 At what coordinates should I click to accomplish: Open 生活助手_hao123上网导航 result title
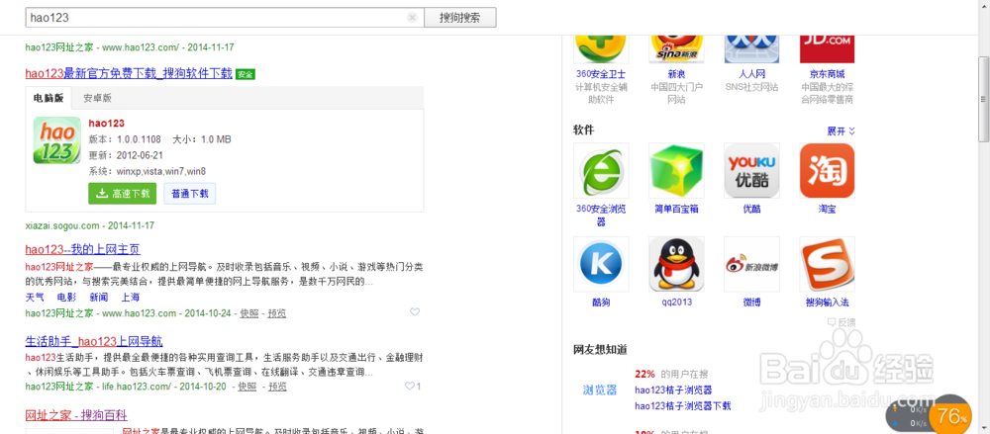click(x=94, y=341)
